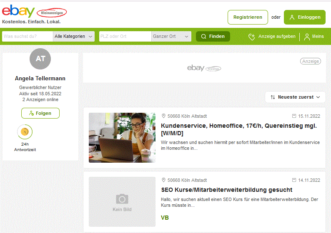Click the Anzeige ad label
331x233 pixels.
point(311,61)
